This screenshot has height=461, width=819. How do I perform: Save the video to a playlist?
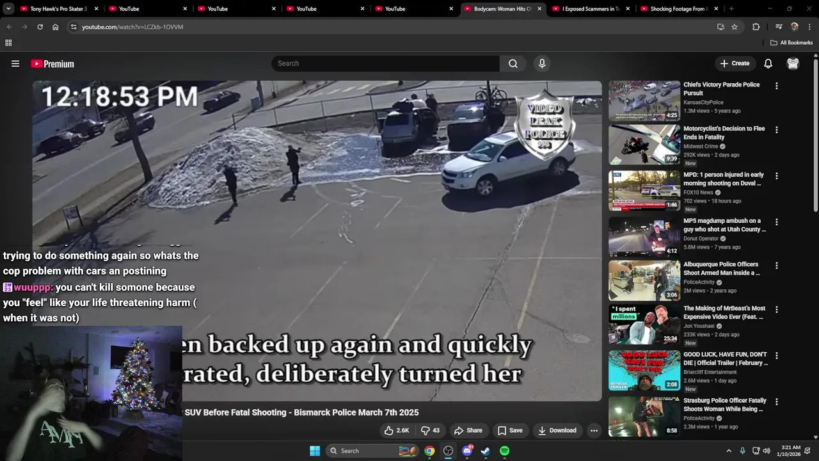coord(510,430)
